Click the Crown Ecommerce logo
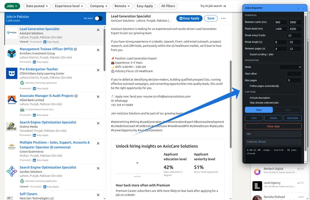This screenshot has width=310, height=200. pyautogui.click(x=12, y=147)
